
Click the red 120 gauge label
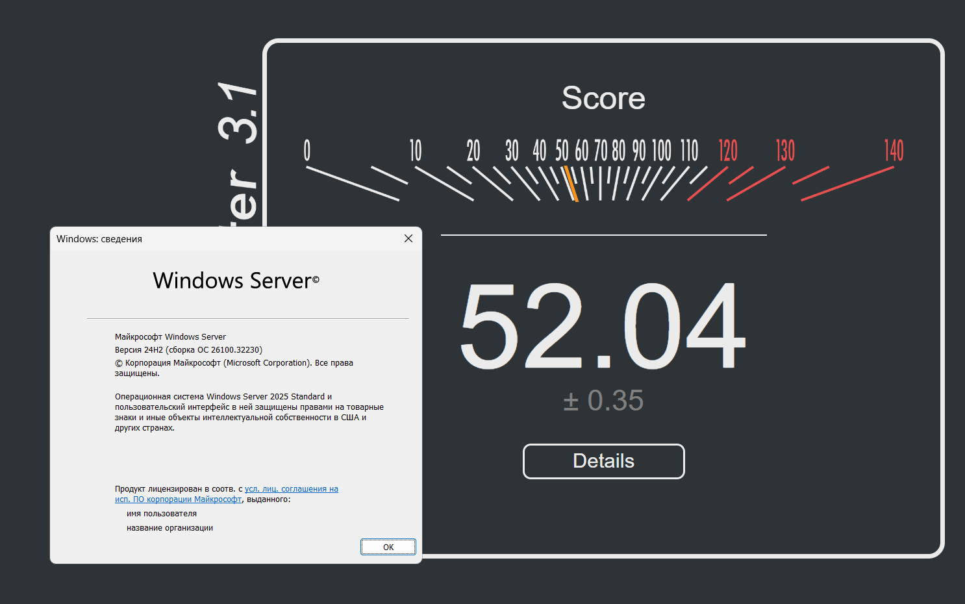728,151
